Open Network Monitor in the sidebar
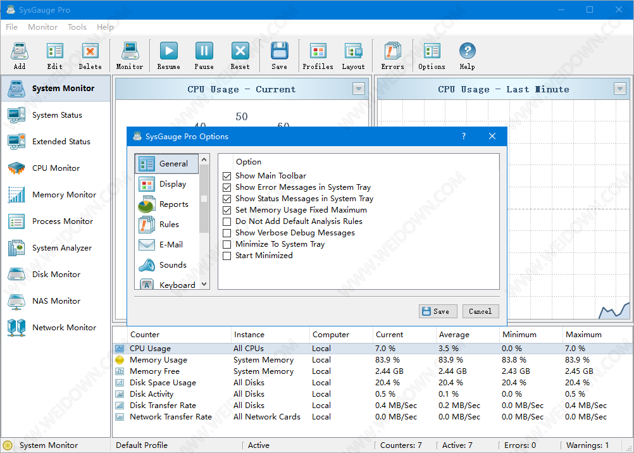 coord(56,328)
